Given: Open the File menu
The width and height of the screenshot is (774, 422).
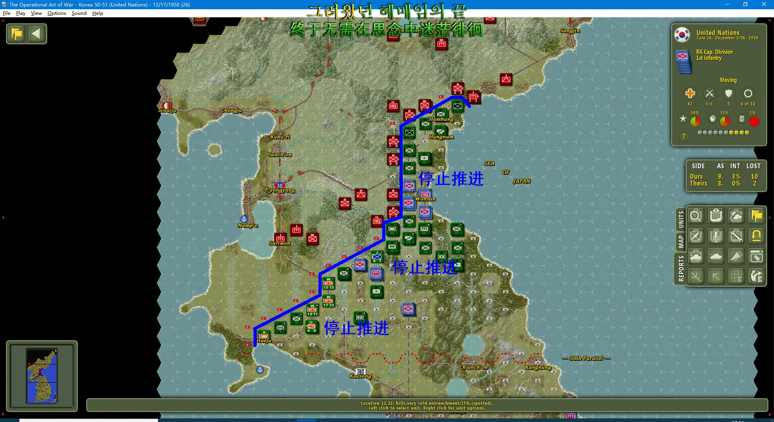Looking at the screenshot, I should [x=6, y=13].
